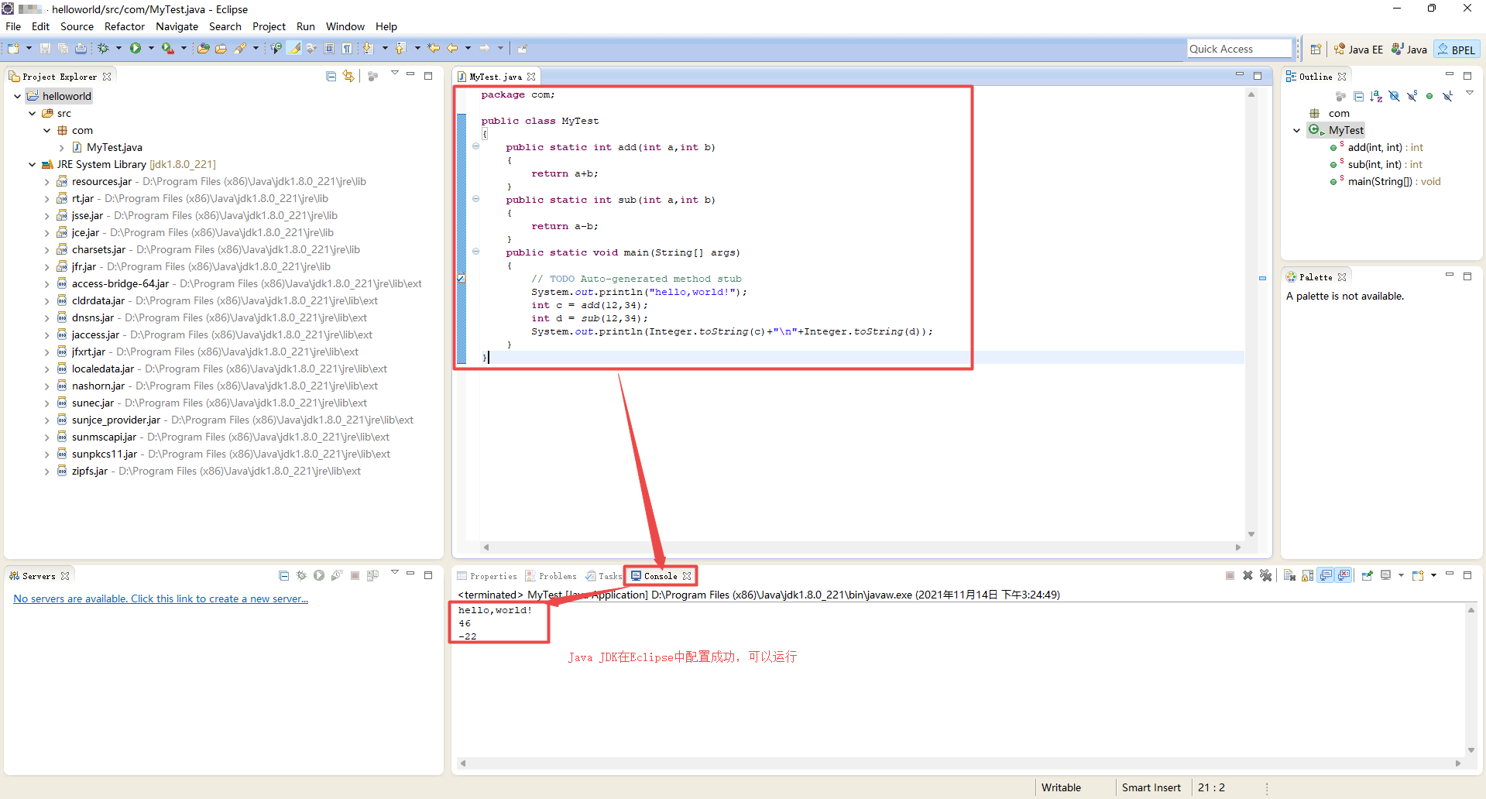The height and width of the screenshot is (799, 1486).
Task: Click the Save icon in the toolbar
Action: click(45, 48)
